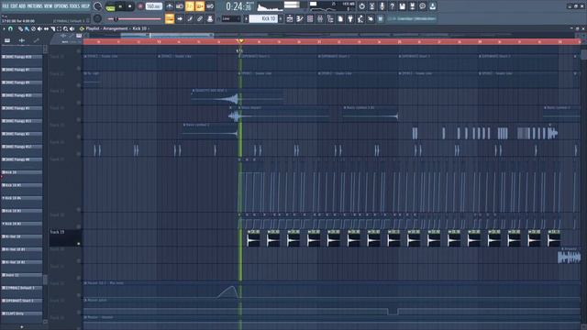Select Hi-Hat 10 in picker list

point(21,236)
